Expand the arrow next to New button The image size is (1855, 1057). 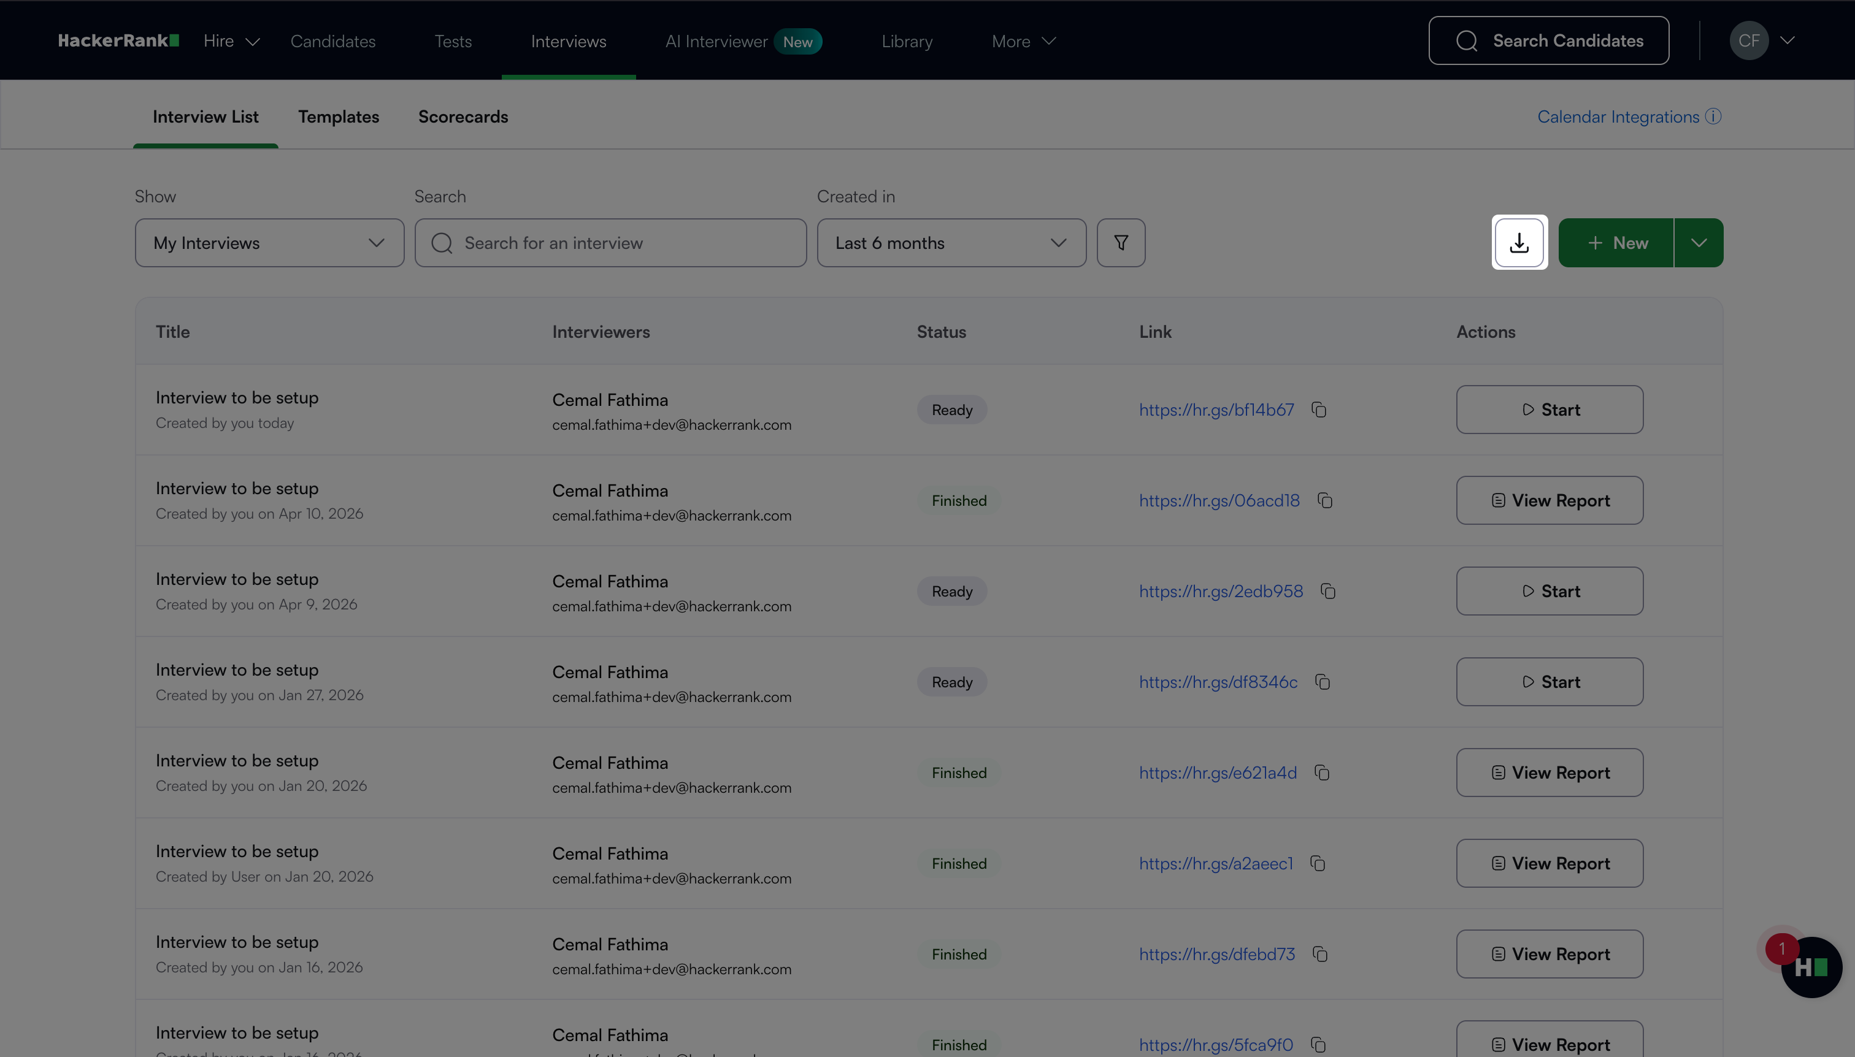[x=1698, y=242]
